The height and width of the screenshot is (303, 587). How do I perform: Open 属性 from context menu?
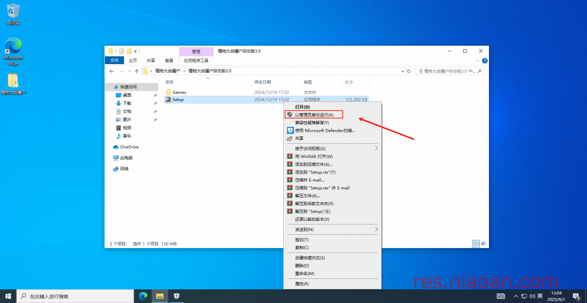[x=332, y=284]
